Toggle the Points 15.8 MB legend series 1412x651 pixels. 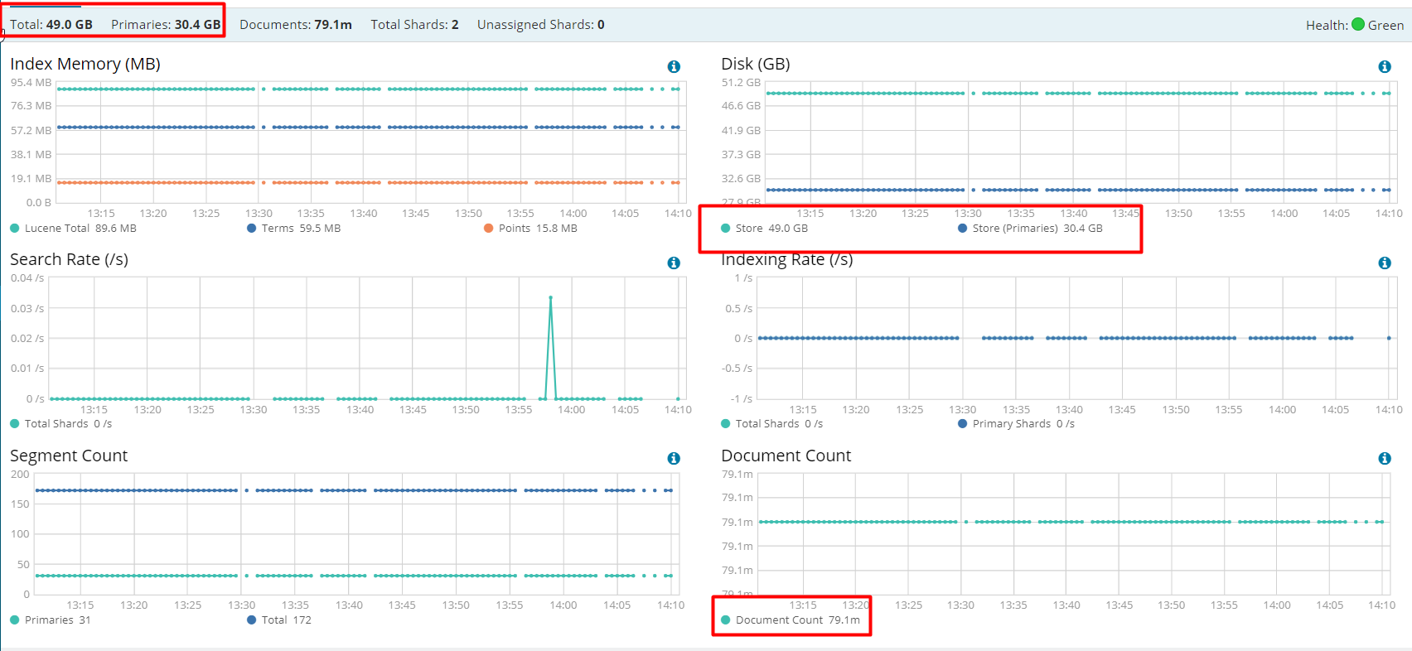530,228
